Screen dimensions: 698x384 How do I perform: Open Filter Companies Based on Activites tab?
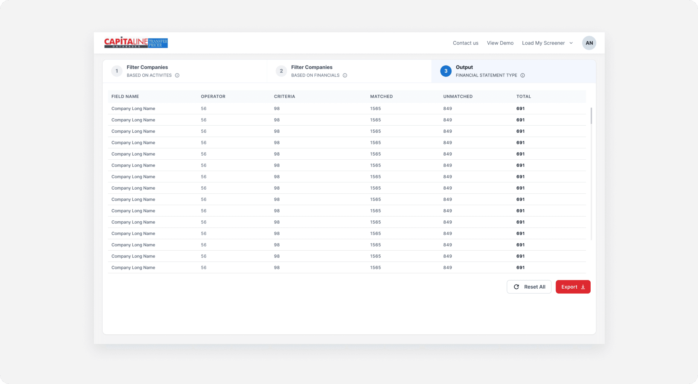point(185,71)
